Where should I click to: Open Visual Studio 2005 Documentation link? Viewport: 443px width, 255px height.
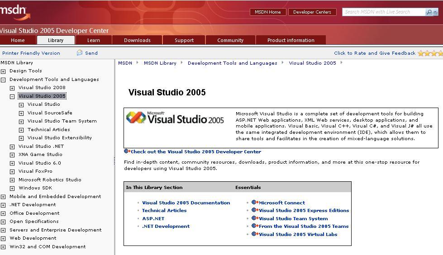click(x=186, y=203)
